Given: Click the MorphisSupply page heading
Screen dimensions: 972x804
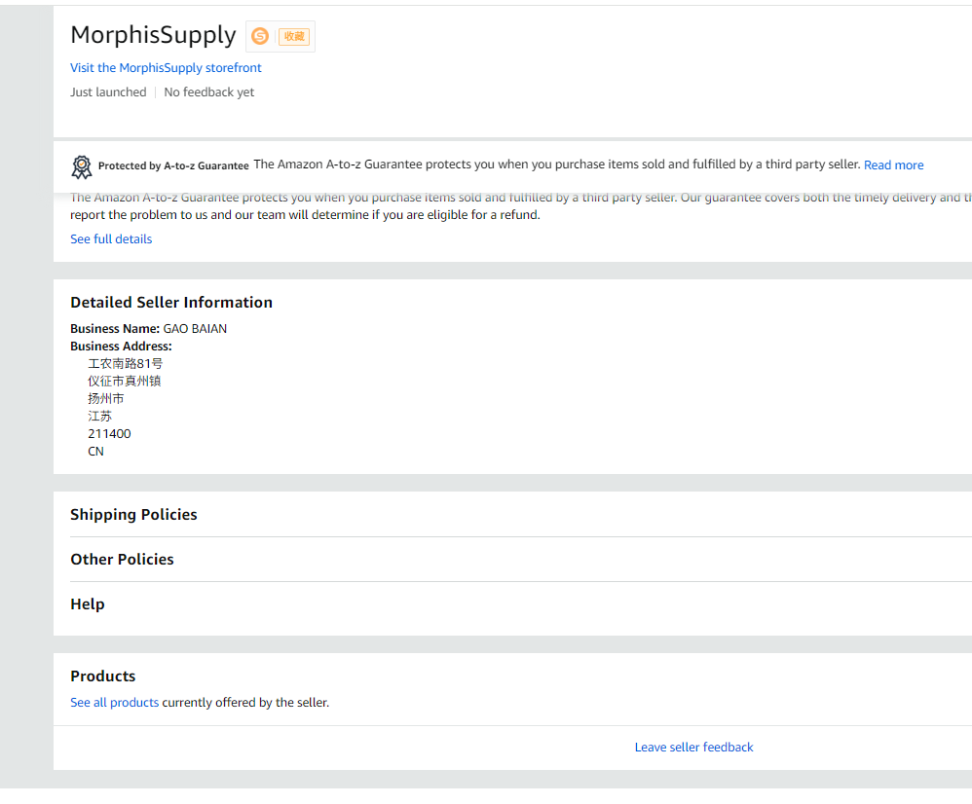Looking at the screenshot, I should (x=153, y=35).
